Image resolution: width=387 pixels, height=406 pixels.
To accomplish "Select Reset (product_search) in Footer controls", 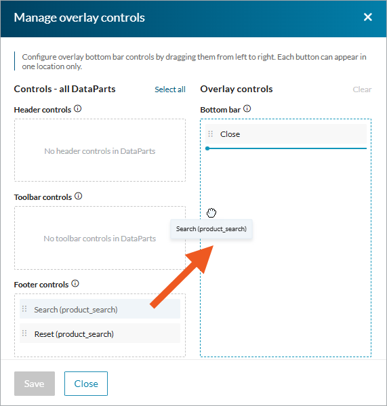I will tap(100, 333).
